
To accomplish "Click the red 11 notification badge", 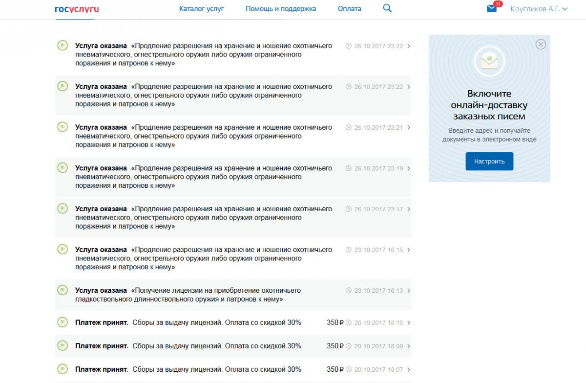I will coord(498,4).
